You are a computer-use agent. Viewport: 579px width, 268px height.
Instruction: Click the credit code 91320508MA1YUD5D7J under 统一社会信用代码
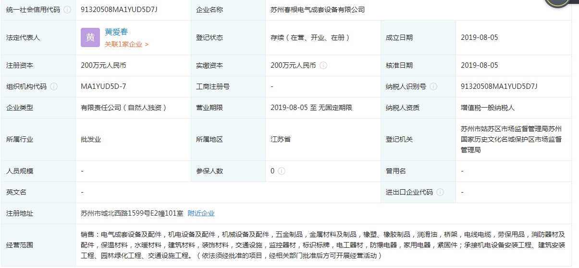(119, 10)
